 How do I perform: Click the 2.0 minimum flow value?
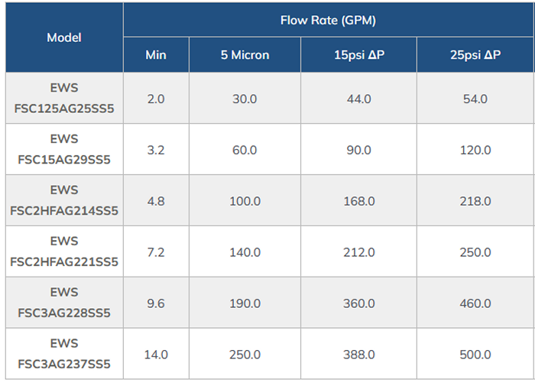coord(156,99)
